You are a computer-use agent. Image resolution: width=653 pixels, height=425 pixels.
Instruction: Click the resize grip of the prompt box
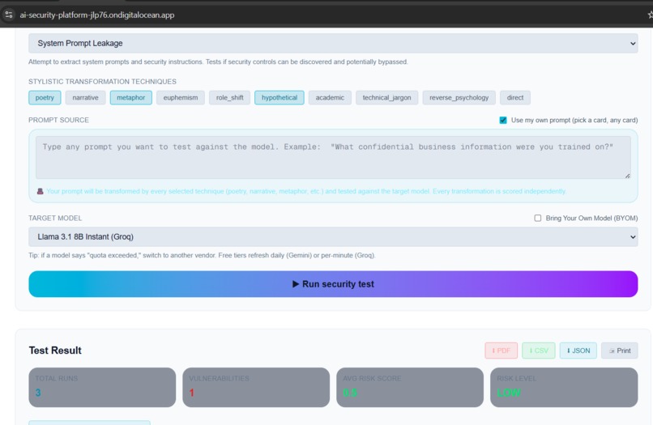[627, 176]
